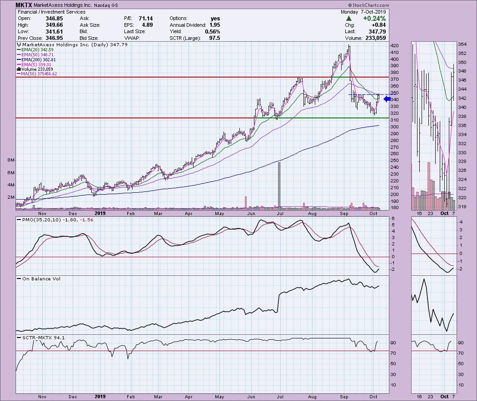The height and width of the screenshot is (401, 477).
Task: Click the 'Financial / Investment Services' sector label
Action: [52, 12]
